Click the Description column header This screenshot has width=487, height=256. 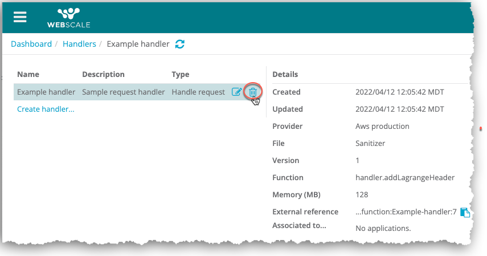coord(103,74)
